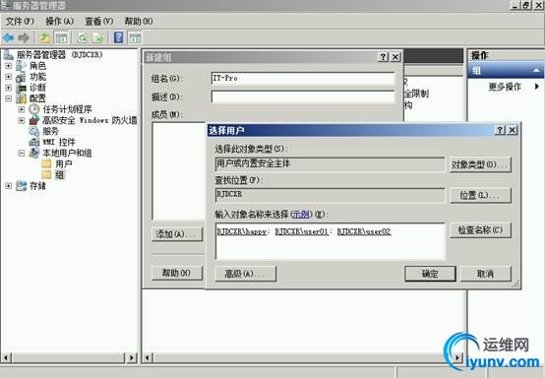545x378 pixels.
Task: Toggle the action pane toolbar icon
Action: (x=135, y=38)
